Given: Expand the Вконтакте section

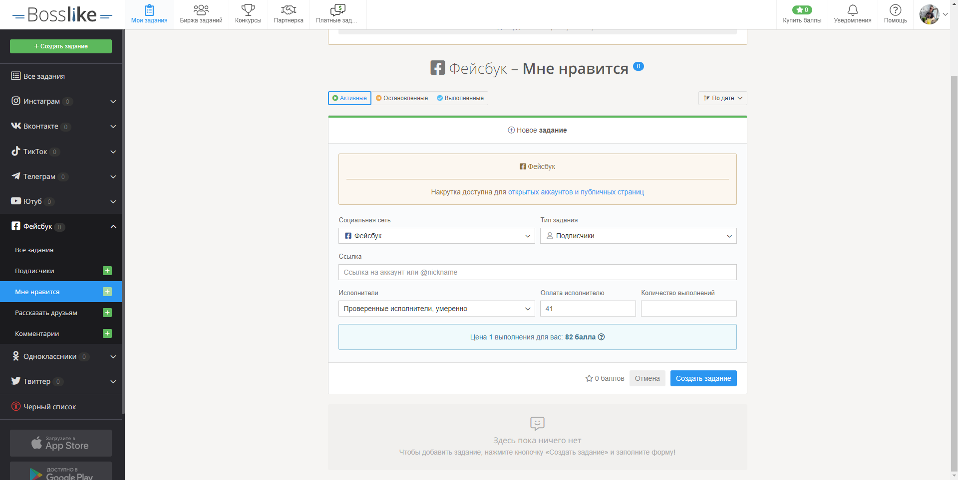Looking at the screenshot, I should pyautogui.click(x=113, y=126).
